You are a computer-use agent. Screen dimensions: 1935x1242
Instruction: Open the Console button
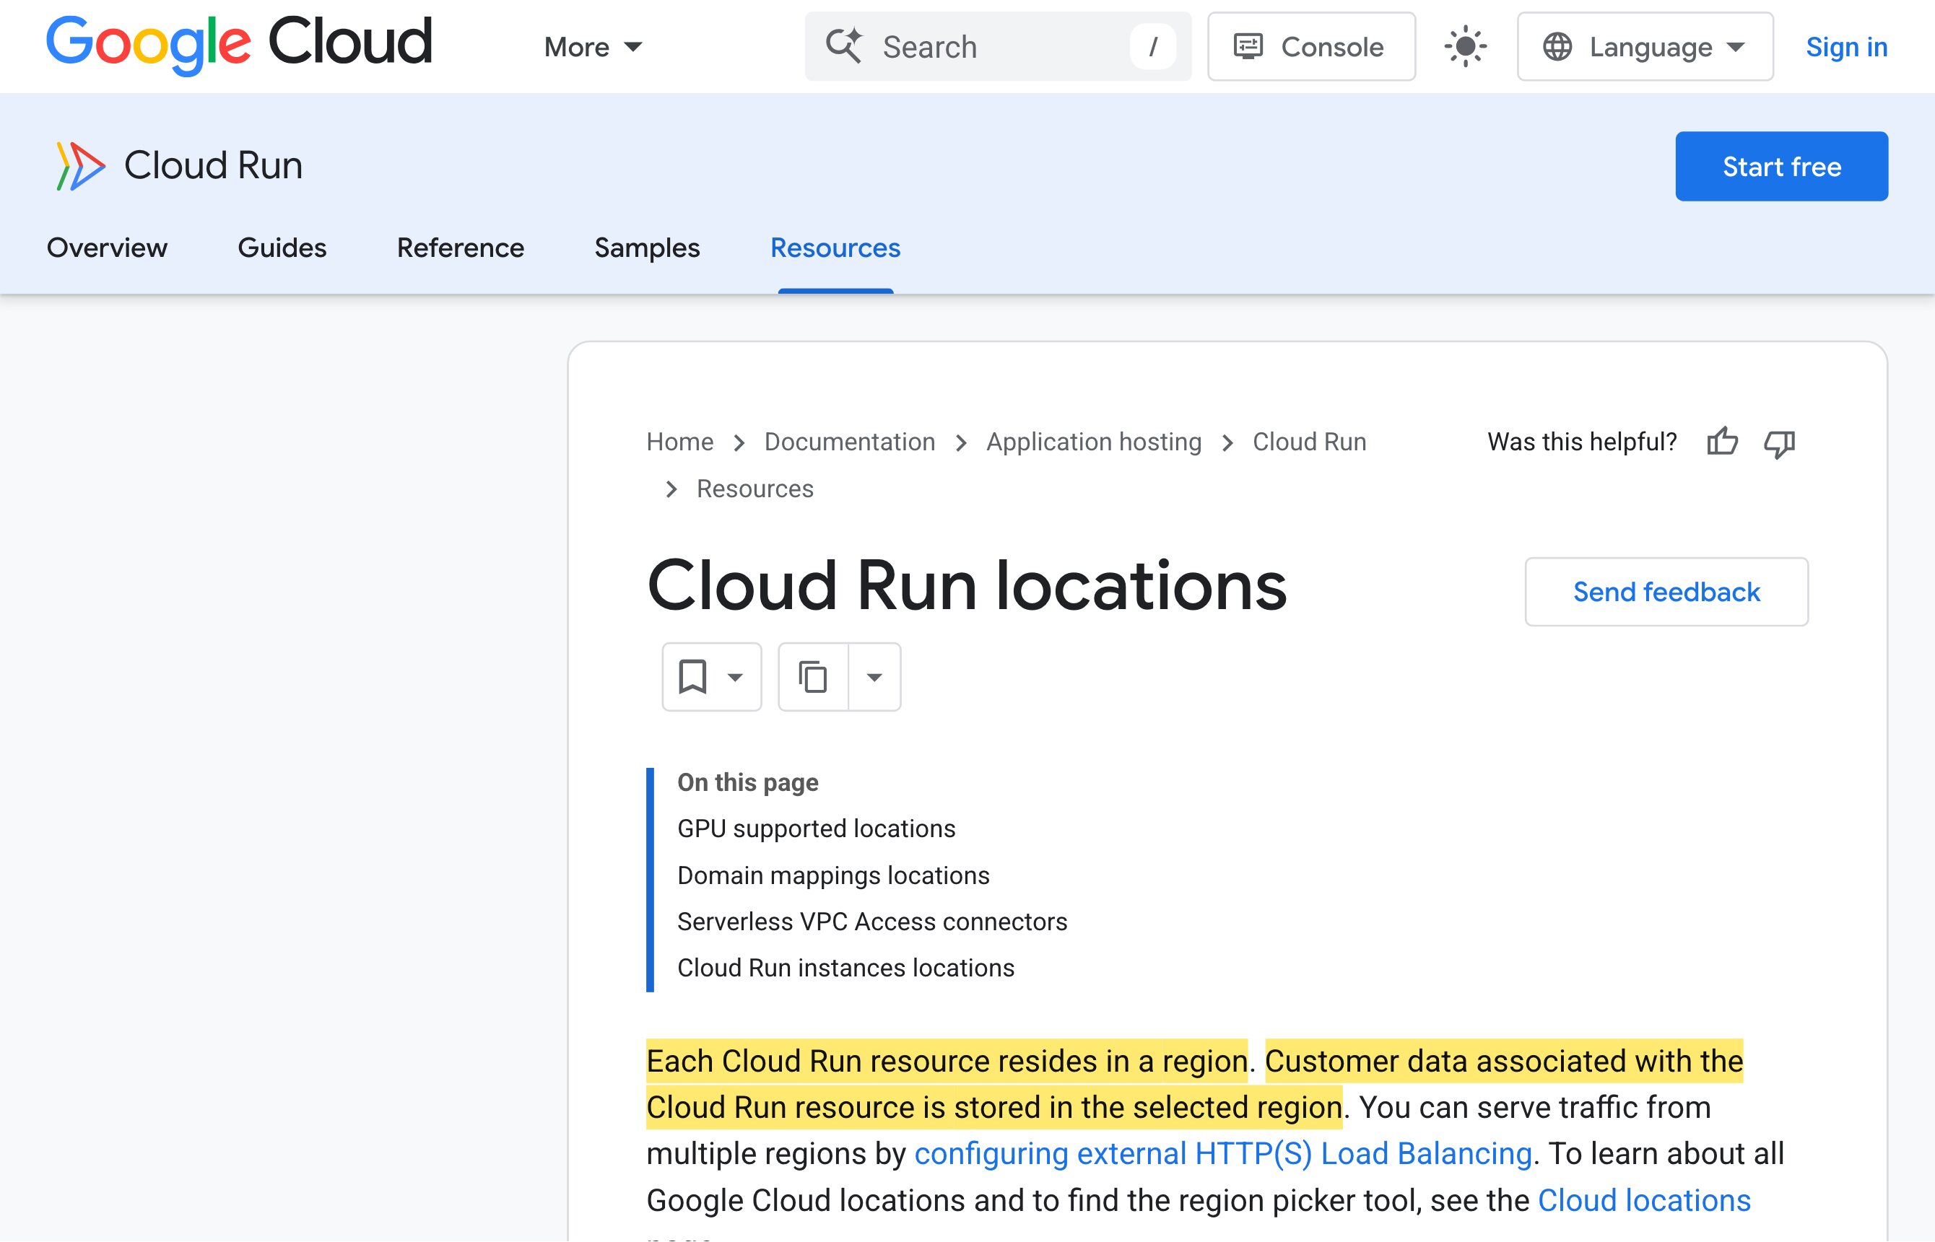pos(1311,47)
